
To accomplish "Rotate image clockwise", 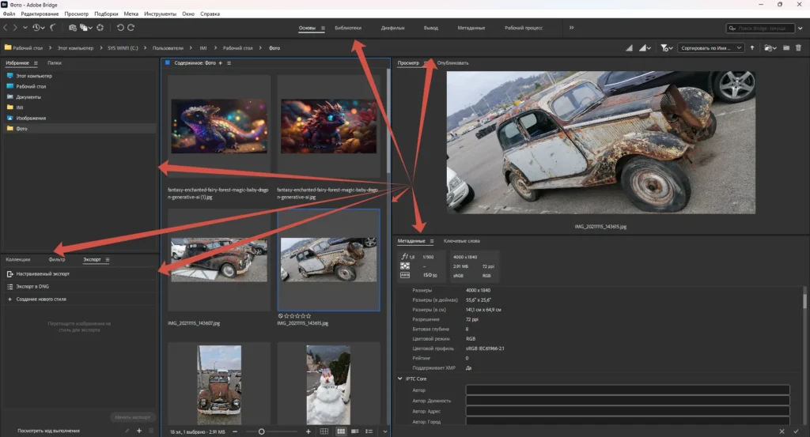I will pos(131,28).
